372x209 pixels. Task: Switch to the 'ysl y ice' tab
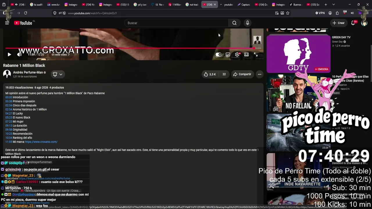point(140,5)
